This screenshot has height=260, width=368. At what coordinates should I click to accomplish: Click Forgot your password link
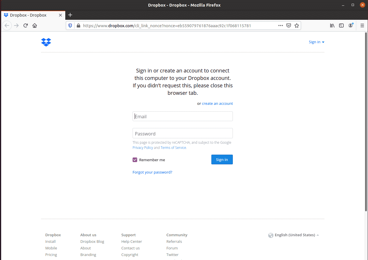tap(152, 172)
